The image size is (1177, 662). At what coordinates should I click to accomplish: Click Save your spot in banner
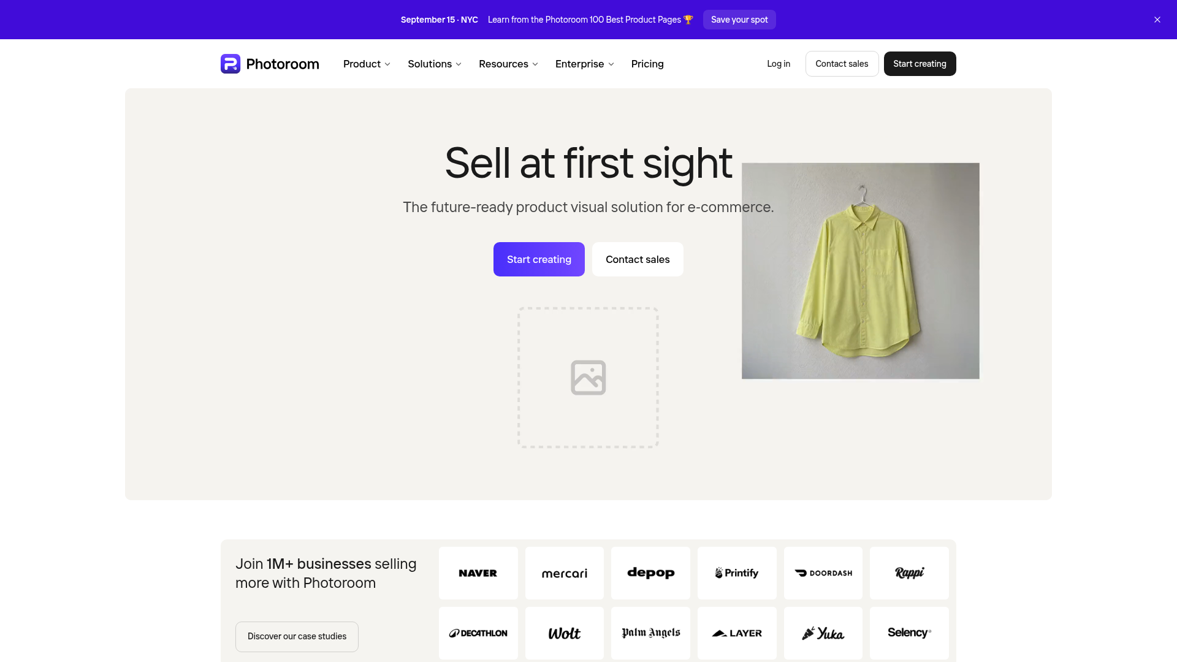click(x=739, y=20)
